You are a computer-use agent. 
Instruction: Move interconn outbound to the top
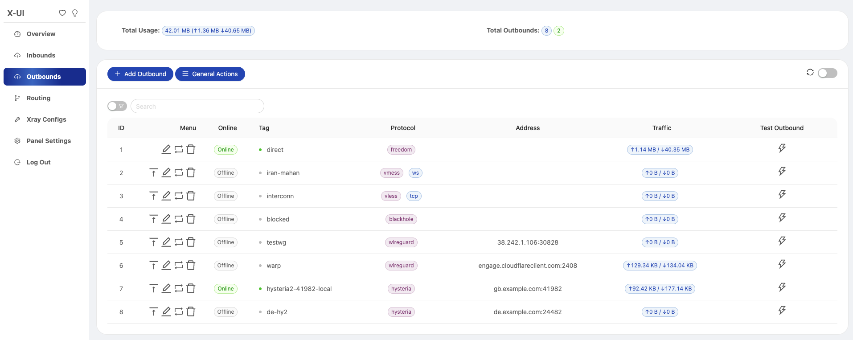[x=154, y=196]
